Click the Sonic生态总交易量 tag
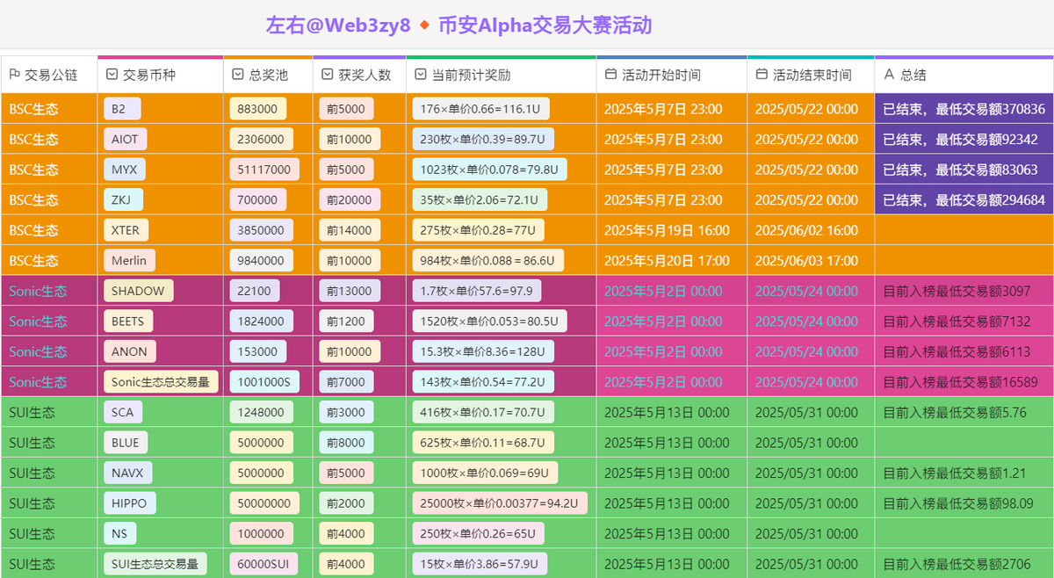 coord(161,382)
